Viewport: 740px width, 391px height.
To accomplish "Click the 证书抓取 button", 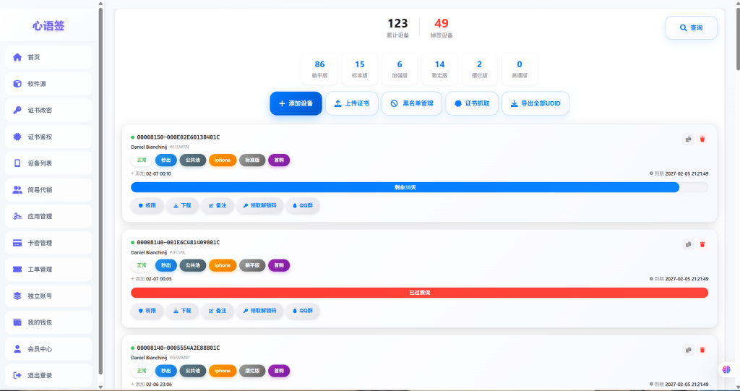I will pyautogui.click(x=472, y=103).
